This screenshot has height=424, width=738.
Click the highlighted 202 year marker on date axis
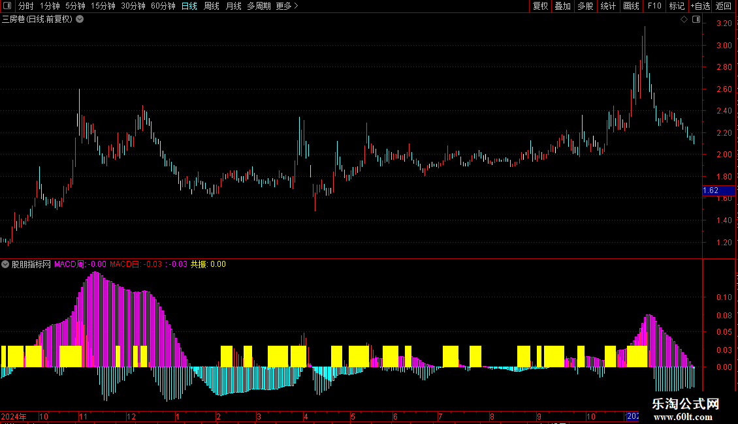pyautogui.click(x=633, y=416)
